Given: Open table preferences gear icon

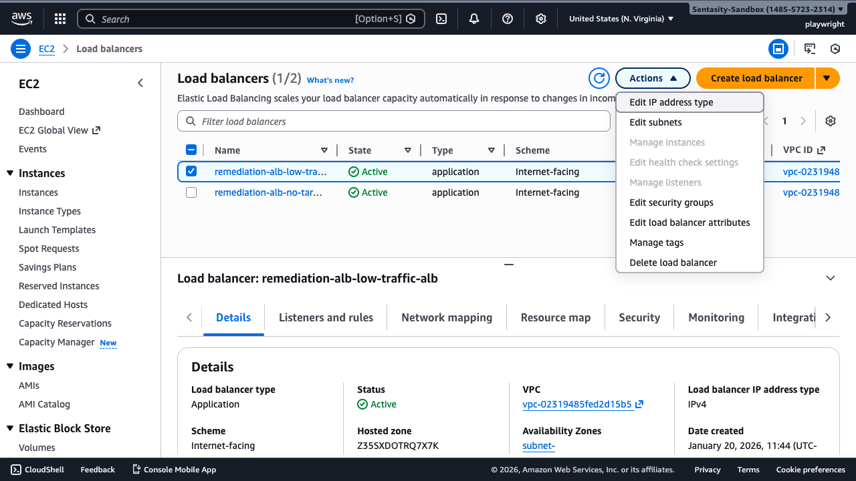Looking at the screenshot, I should click(831, 121).
